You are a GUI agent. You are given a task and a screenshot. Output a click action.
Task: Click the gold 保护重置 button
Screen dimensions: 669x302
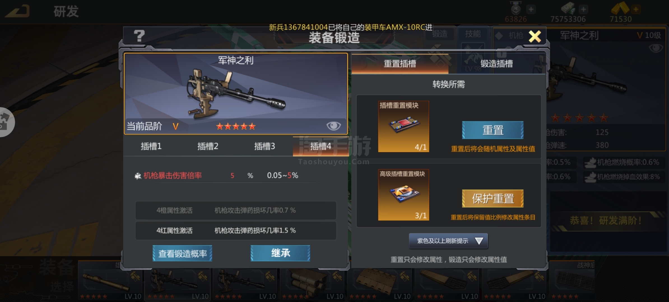coord(493,199)
